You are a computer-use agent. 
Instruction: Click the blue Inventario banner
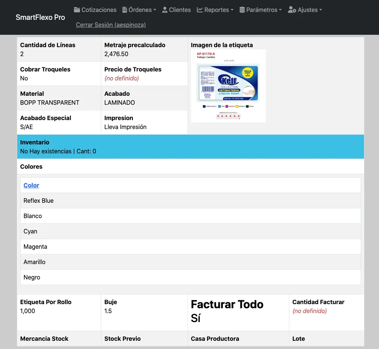click(x=190, y=147)
